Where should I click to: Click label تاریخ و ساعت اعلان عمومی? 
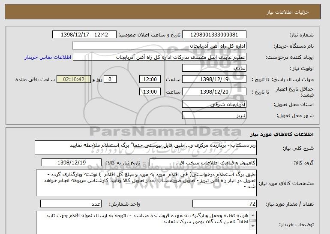tap(150, 35)
